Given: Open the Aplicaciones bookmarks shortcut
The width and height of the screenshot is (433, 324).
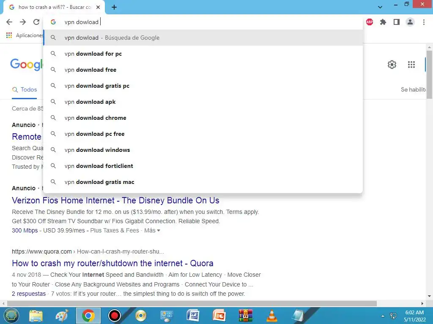Looking at the screenshot, I should [x=25, y=35].
